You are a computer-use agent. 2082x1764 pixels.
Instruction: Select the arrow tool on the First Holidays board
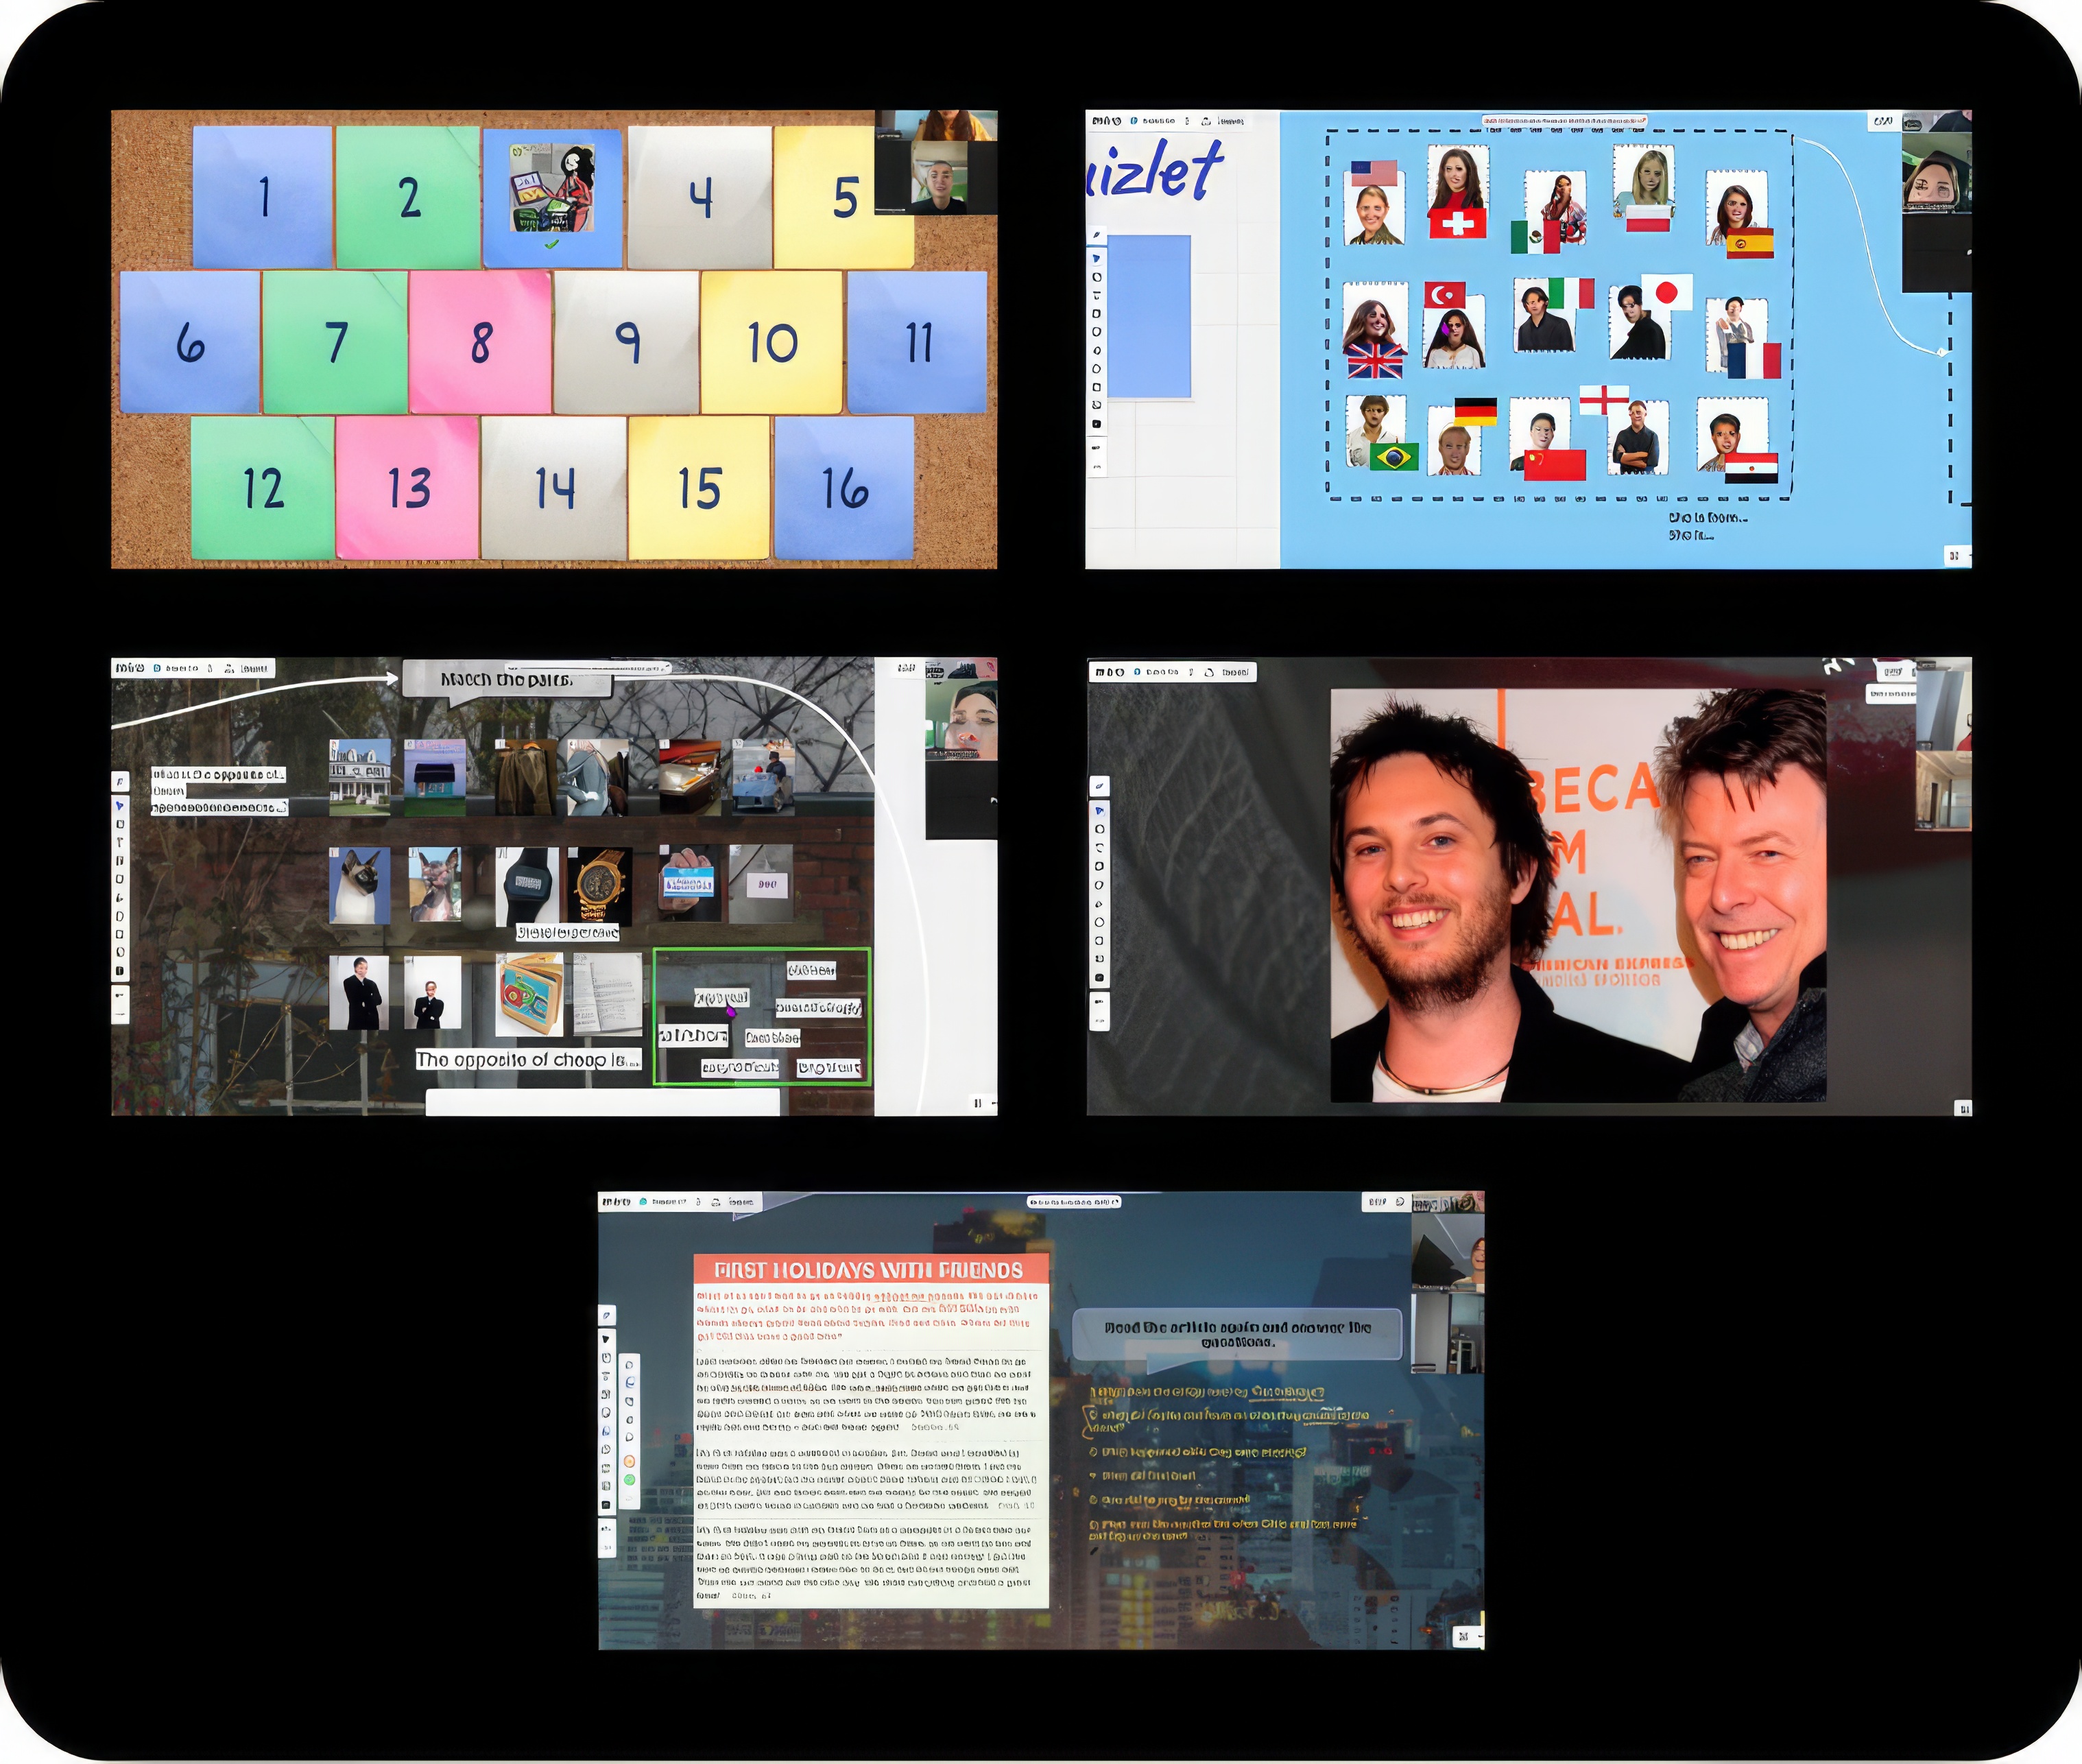point(606,1339)
